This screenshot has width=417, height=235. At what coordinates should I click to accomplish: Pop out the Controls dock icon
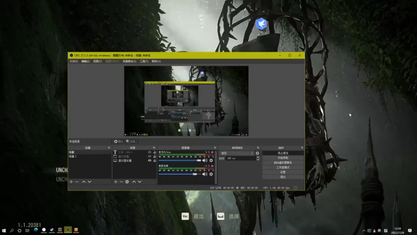(x=302, y=148)
